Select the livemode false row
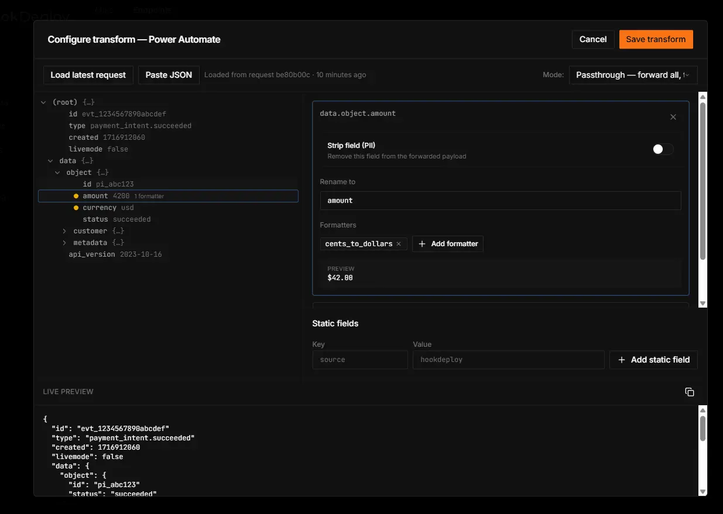Image resolution: width=723 pixels, height=514 pixels. pos(168,149)
